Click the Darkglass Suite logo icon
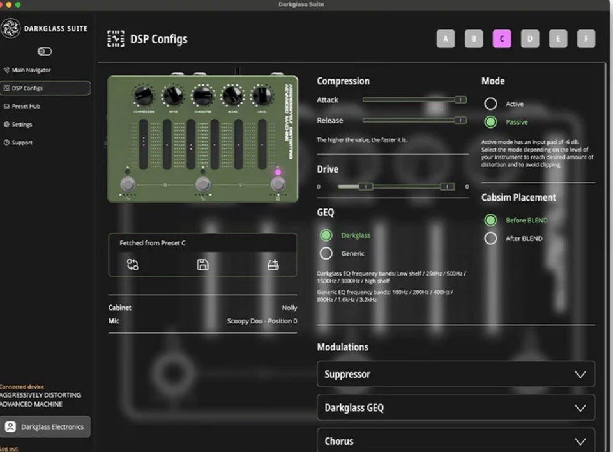 point(11,28)
